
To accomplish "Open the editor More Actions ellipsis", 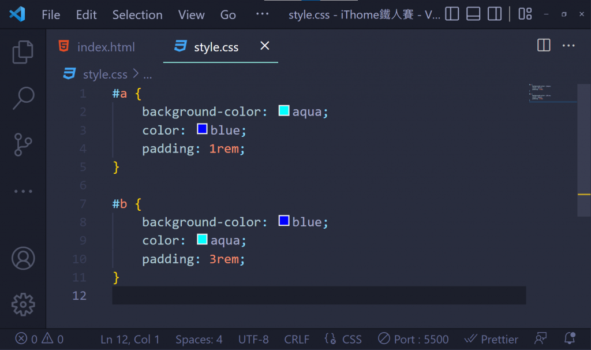I will pyautogui.click(x=568, y=46).
